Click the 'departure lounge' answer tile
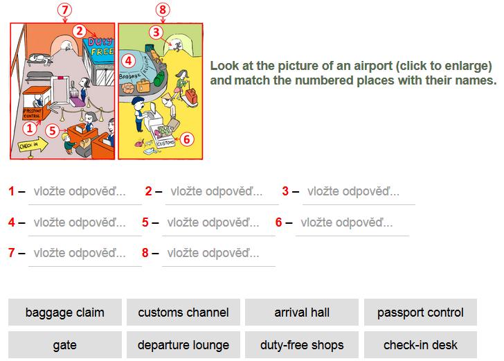 [183, 345]
